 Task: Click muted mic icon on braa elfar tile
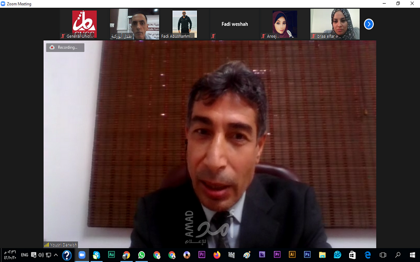pyautogui.click(x=313, y=36)
